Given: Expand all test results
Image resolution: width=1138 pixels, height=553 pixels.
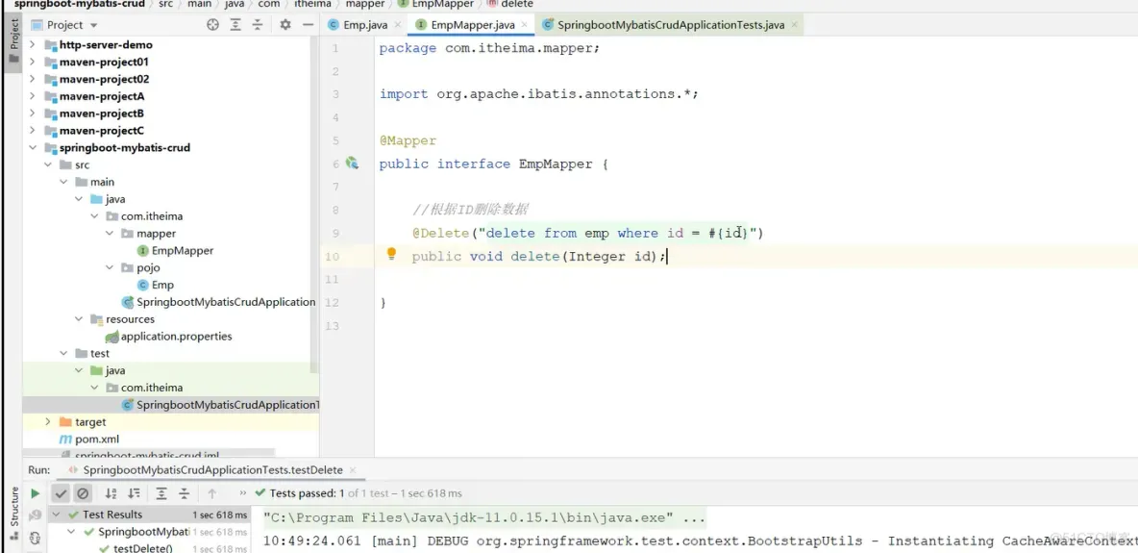Looking at the screenshot, I should [x=161, y=493].
